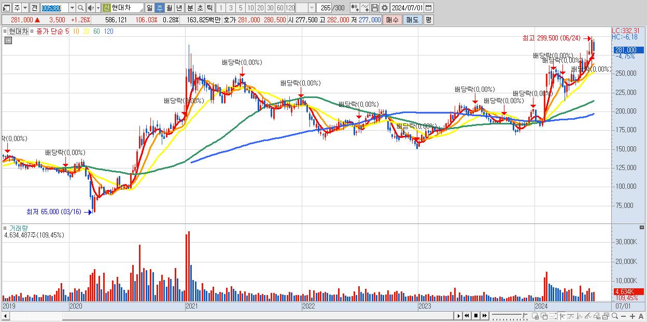Screen dimensions: 647x322
Task: Open chart settings gear icon
Action: pos(385,8)
